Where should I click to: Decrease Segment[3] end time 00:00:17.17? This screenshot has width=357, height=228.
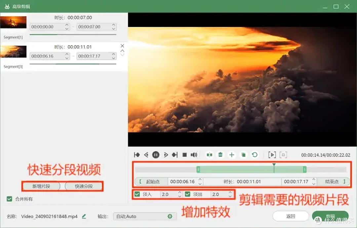point(114,58)
